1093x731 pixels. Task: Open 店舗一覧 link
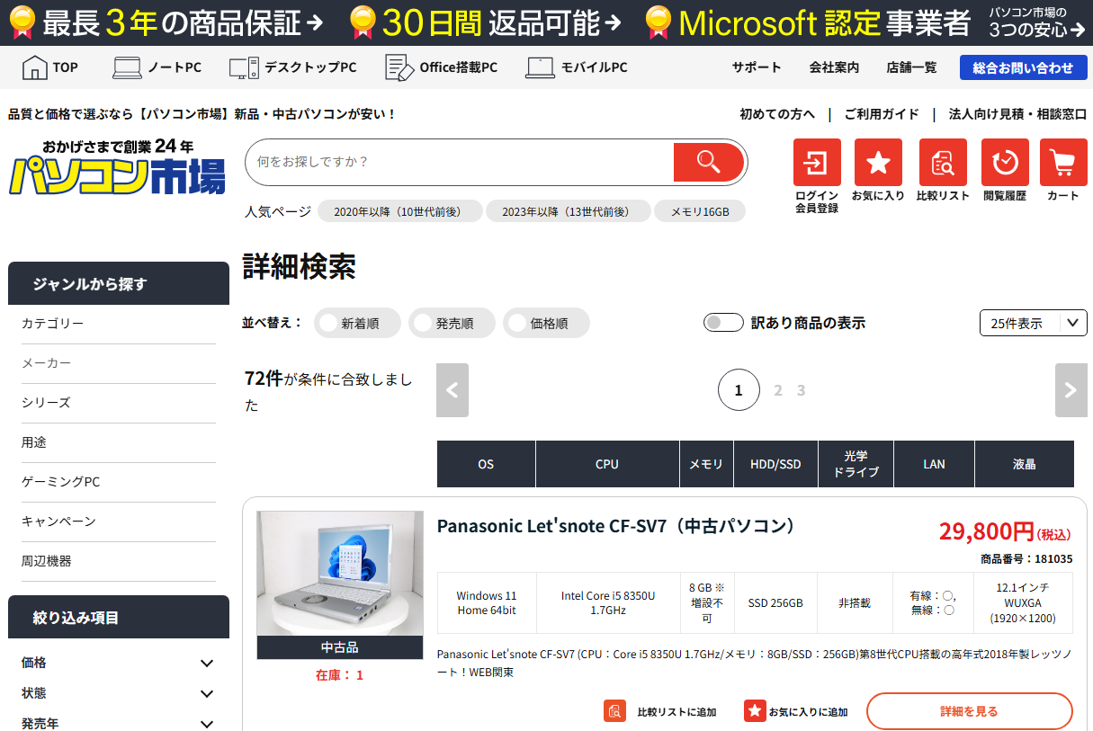coord(911,67)
